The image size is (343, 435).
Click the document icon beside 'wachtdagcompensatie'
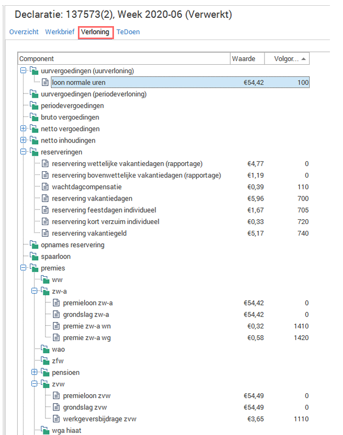(45, 187)
